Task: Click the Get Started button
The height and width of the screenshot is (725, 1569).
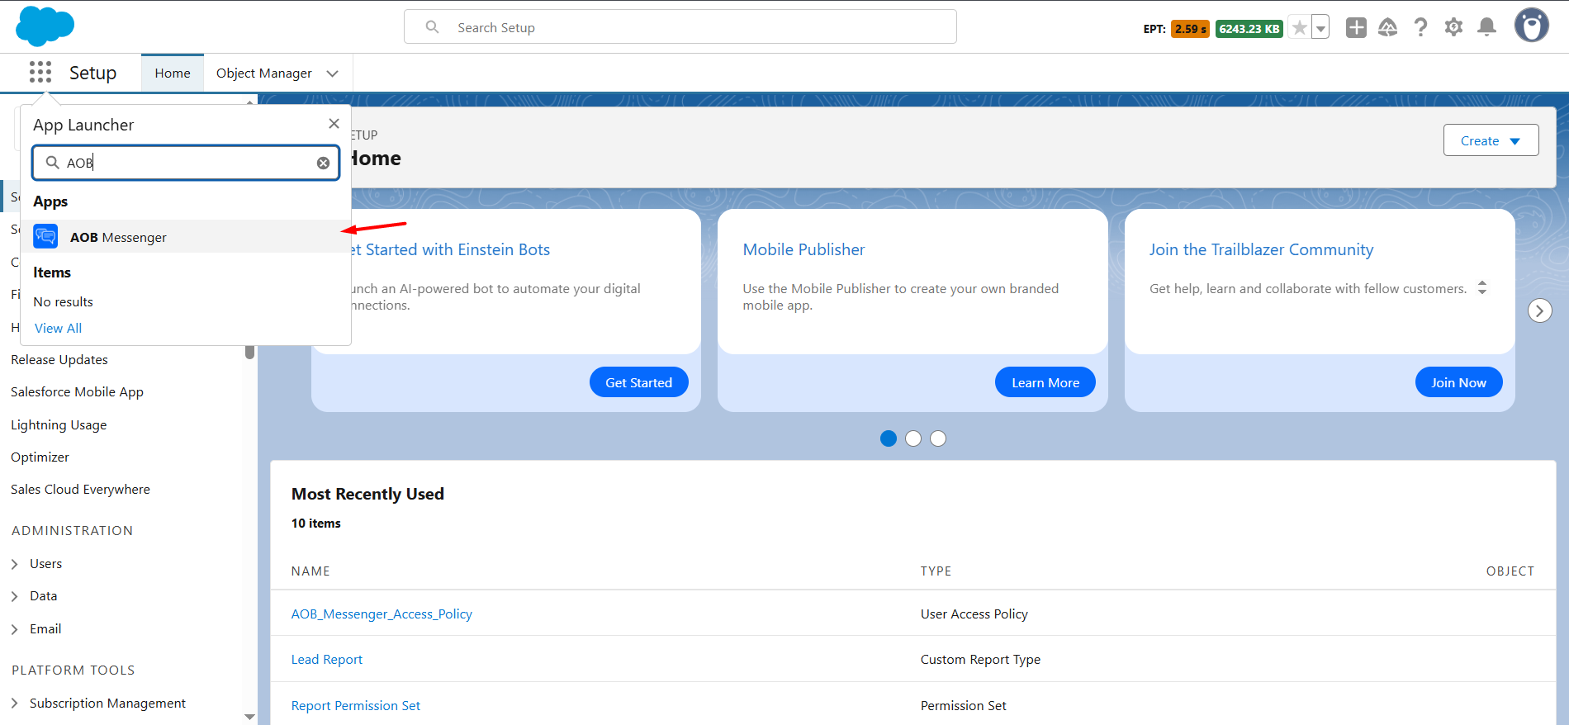Action: 638,382
